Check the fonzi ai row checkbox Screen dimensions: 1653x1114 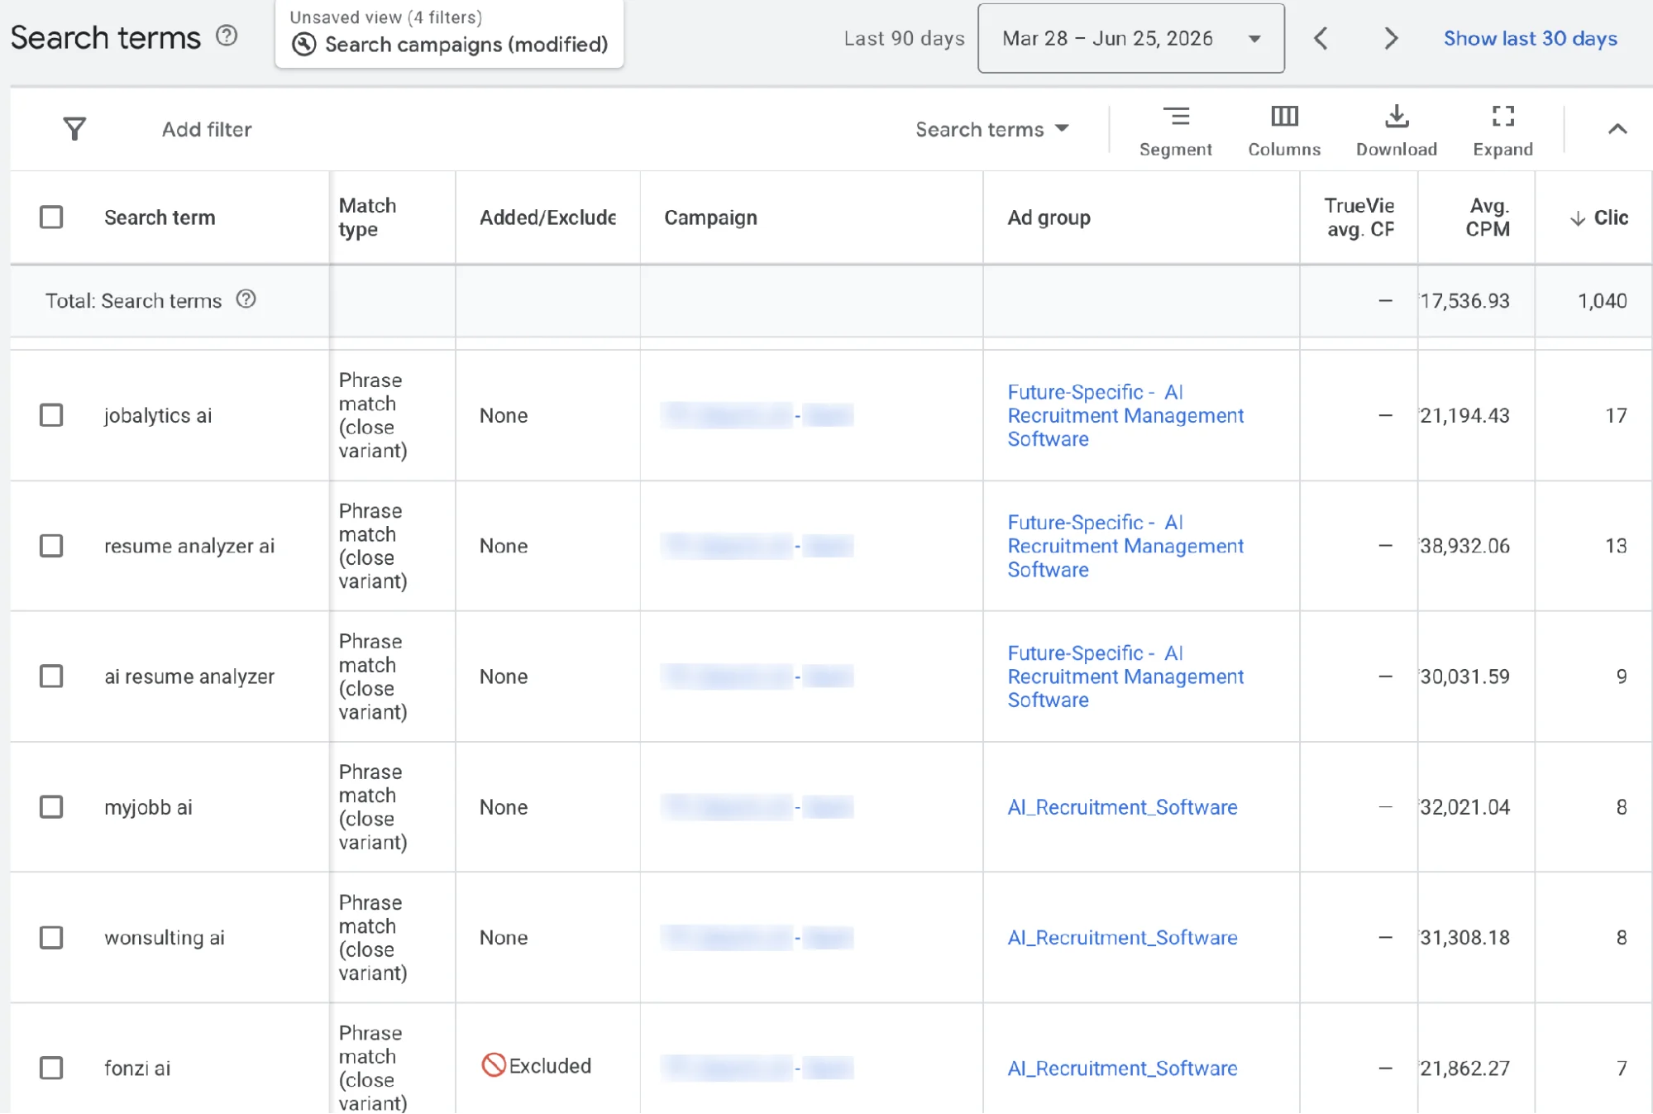[x=51, y=1069]
